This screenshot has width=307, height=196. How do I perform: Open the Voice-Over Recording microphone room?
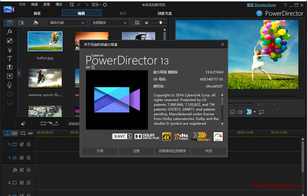(x=9, y=85)
